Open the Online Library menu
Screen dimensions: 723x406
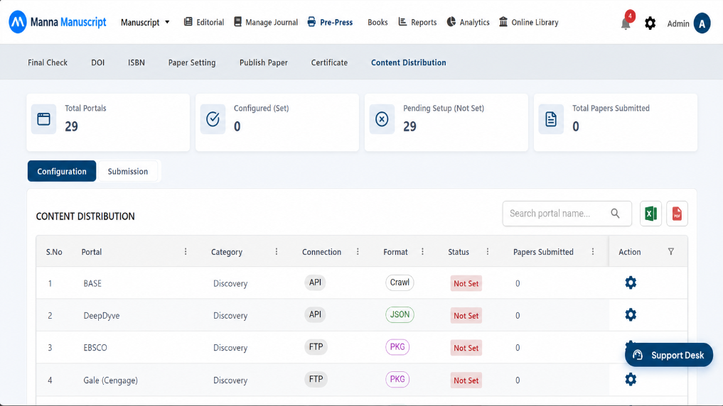[528, 22]
